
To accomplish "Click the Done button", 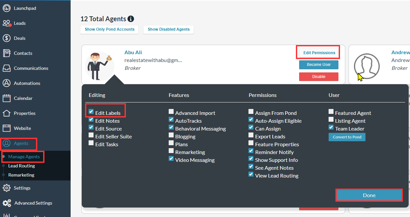I will 369,195.
